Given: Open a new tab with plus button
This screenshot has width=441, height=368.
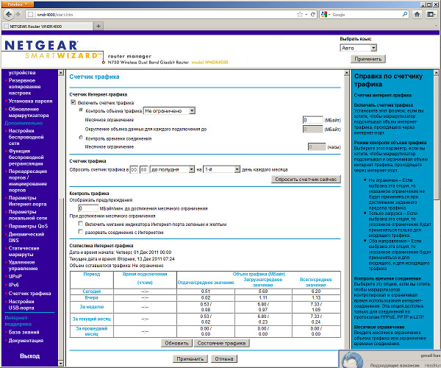Looking at the screenshot, I should click(x=98, y=26).
